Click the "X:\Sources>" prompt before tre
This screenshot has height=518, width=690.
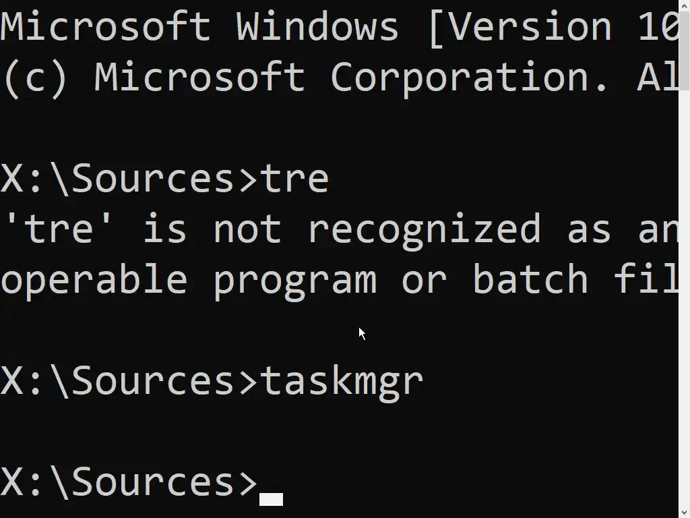coord(129,179)
